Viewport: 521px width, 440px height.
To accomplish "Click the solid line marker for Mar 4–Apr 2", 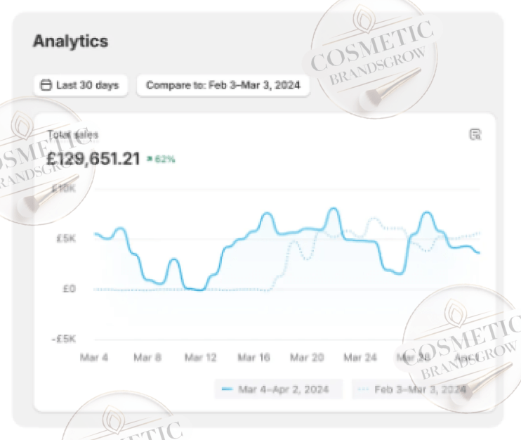I will (227, 389).
